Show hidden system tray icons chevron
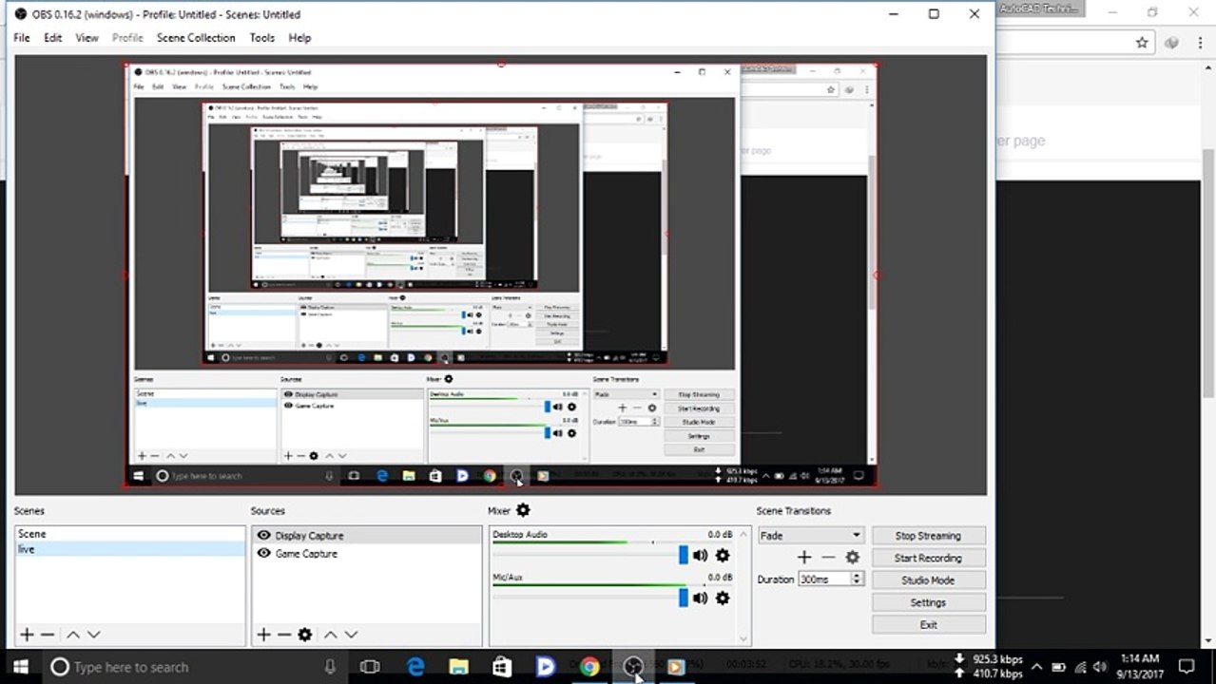 1036,667
